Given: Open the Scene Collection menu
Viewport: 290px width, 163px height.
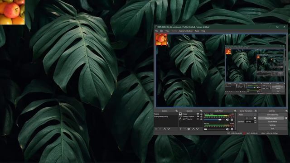Looking at the screenshot, I should [x=186, y=31].
